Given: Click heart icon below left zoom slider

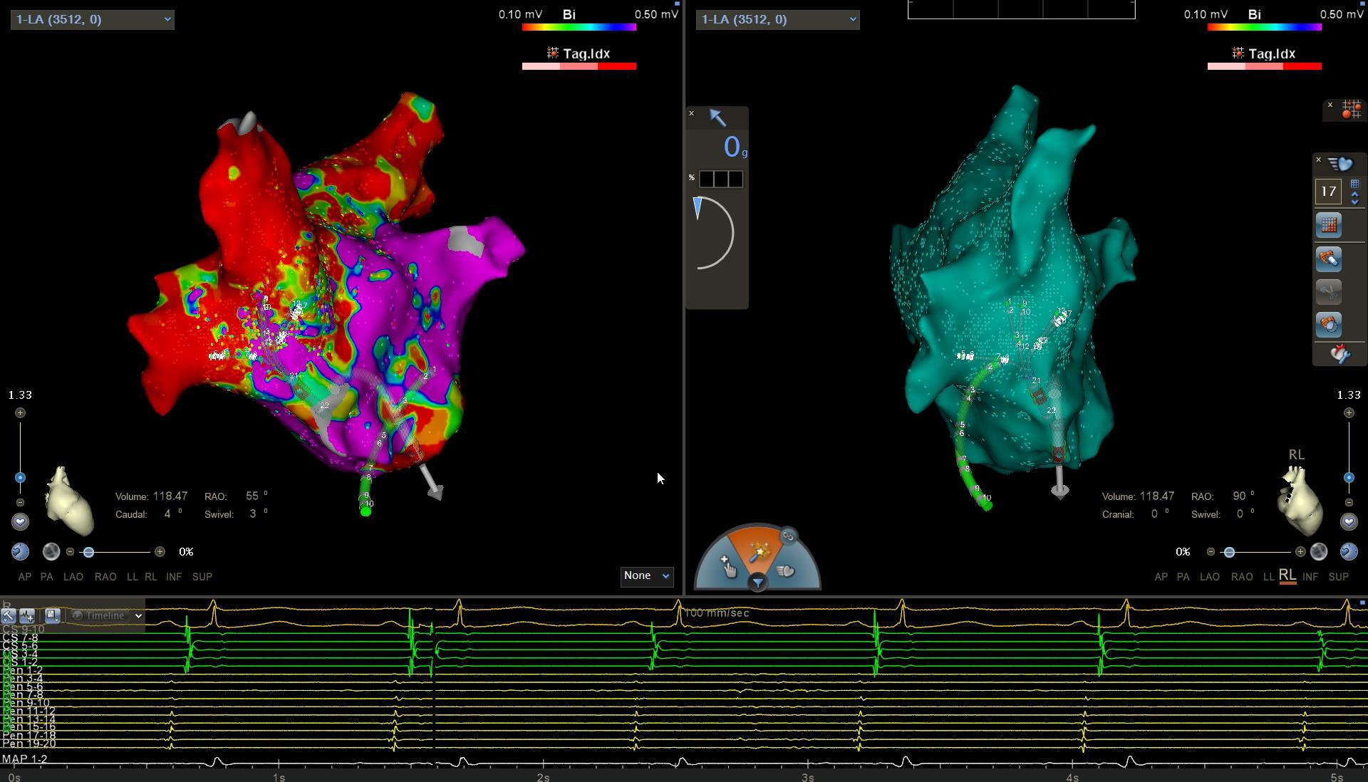Looking at the screenshot, I should [x=20, y=522].
